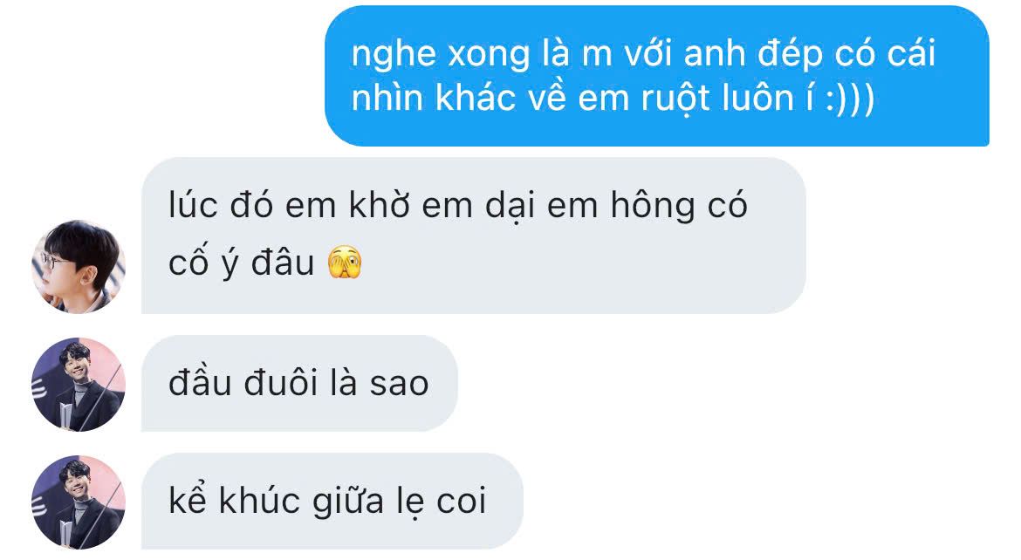Click the word 'sao' in the short message
The height and width of the screenshot is (560, 1021).
tap(399, 384)
